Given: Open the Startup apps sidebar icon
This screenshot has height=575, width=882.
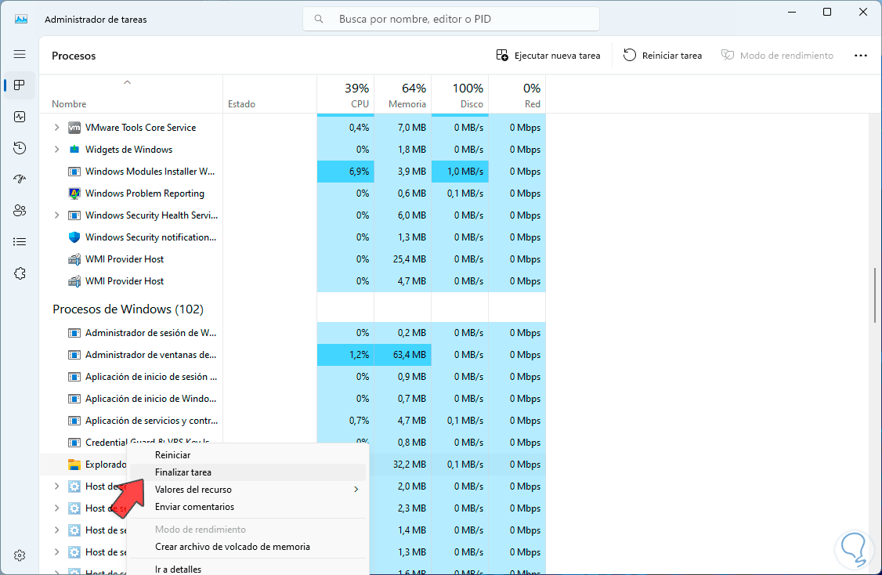Looking at the screenshot, I should [x=20, y=179].
